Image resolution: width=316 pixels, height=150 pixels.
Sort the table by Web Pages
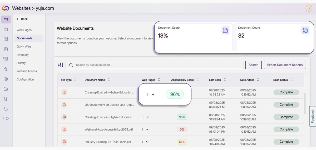tap(159, 80)
